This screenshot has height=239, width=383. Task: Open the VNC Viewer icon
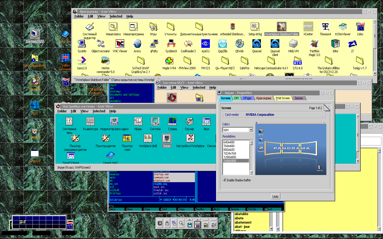(x=120, y=44)
